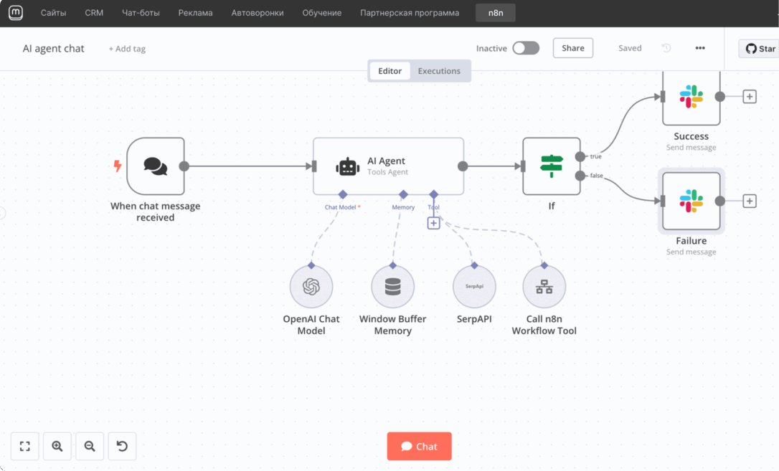Viewport: 779px width, 471px height.
Task: Open the CRM menu item
Action: (94, 13)
